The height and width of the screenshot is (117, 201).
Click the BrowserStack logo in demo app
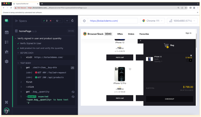[x=85, y=34]
